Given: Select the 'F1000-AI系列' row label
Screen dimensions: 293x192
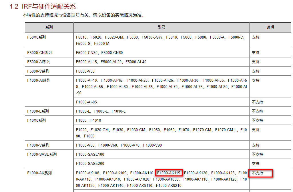Looking at the screenshot, I should (39, 80).
